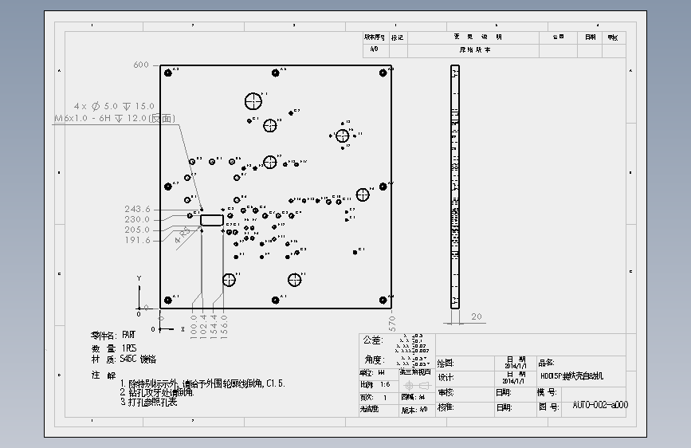This screenshot has height=448, width=691.
Task: Click the '注解' notes heading
Action: [103, 375]
